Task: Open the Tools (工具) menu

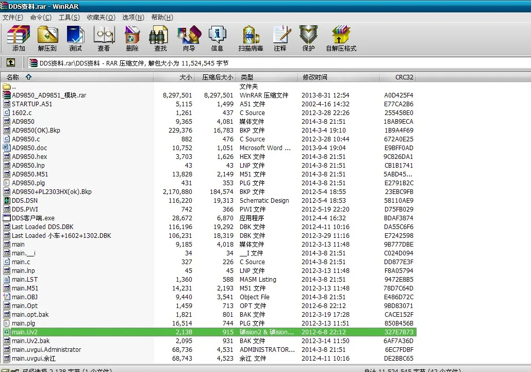Action: click(69, 17)
